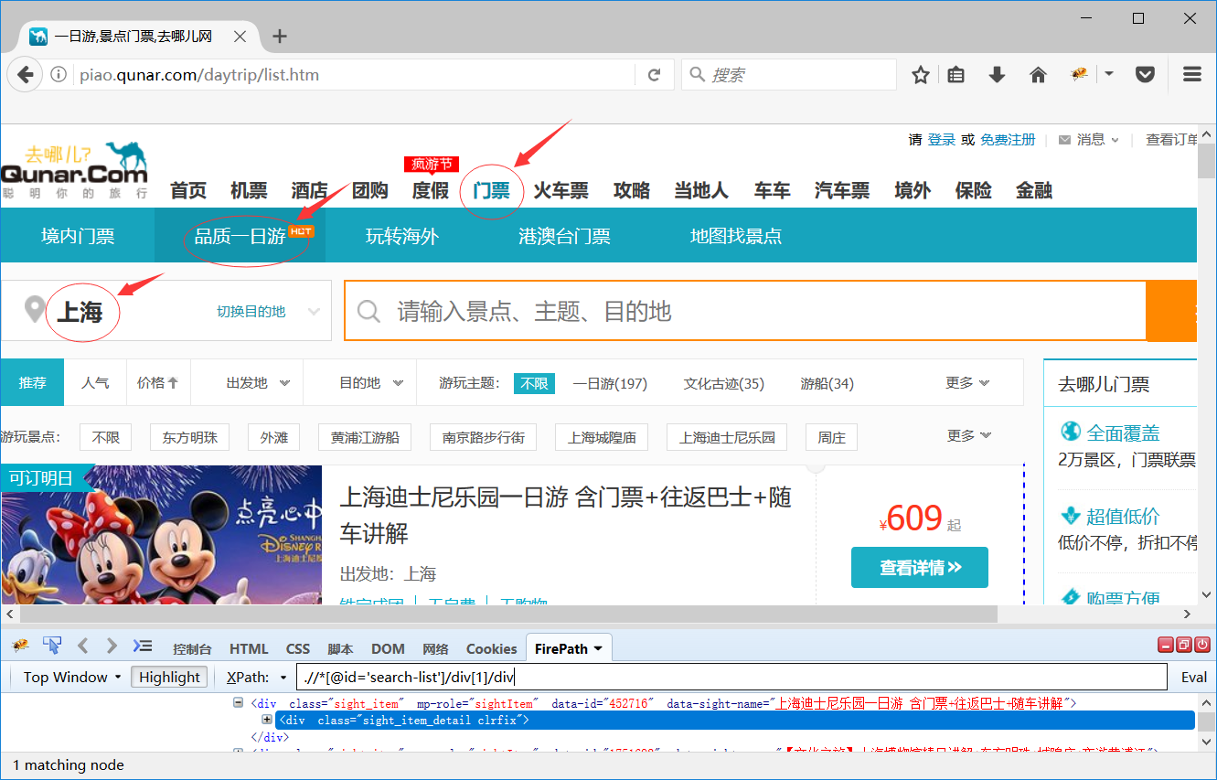Open the FirePath tab dropdown menu
Image resolution: width=1217 pixels, height=780 pixels.
(x=598, y=648)
